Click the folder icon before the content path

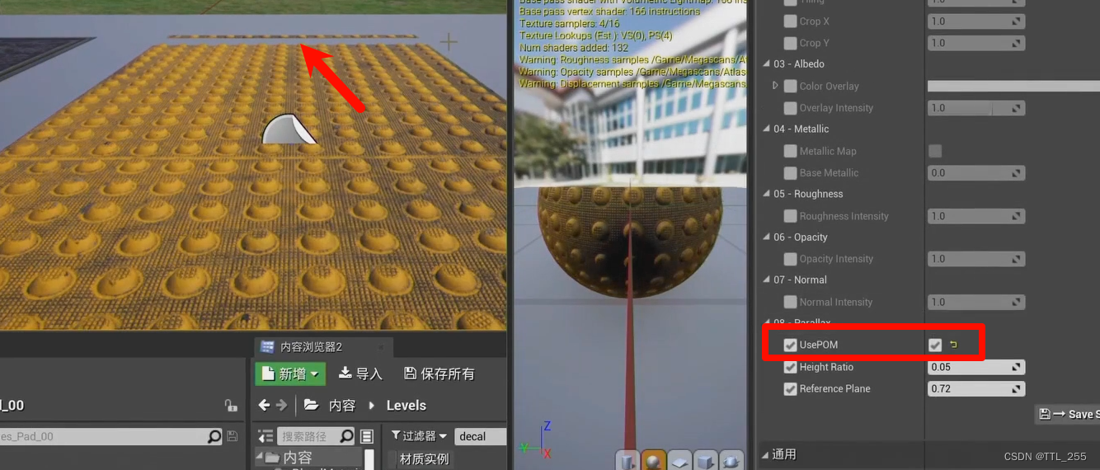coord(311,405)
